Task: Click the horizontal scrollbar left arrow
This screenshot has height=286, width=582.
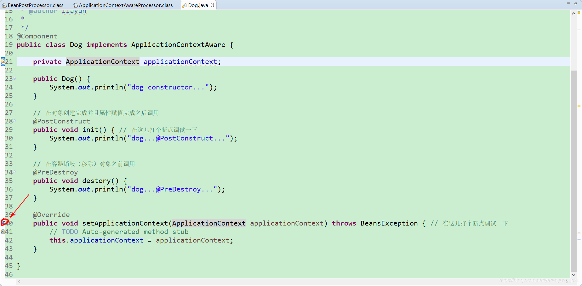Action: point(19,282)
